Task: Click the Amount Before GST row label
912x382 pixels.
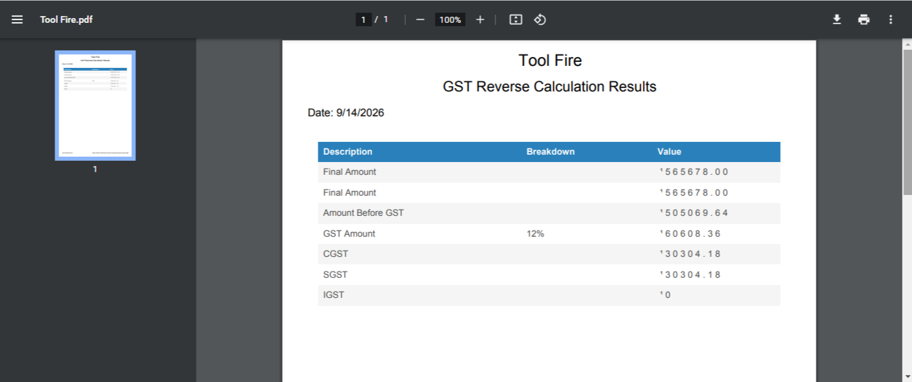Action: [363, 213]
